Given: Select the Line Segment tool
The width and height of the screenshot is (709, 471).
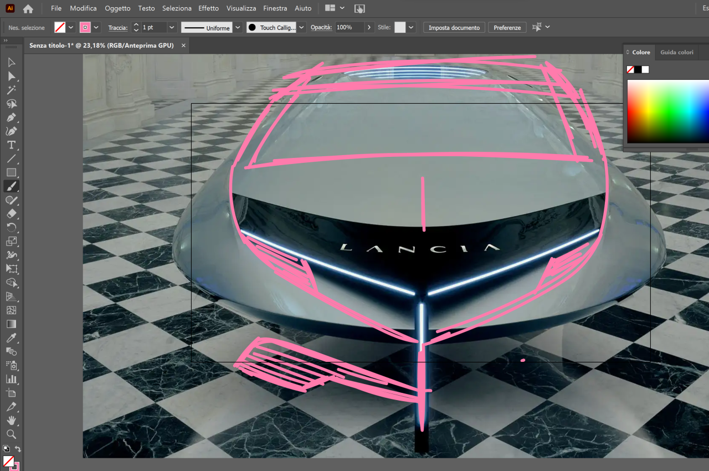Looking at the screenshot, I should (11, 159).
